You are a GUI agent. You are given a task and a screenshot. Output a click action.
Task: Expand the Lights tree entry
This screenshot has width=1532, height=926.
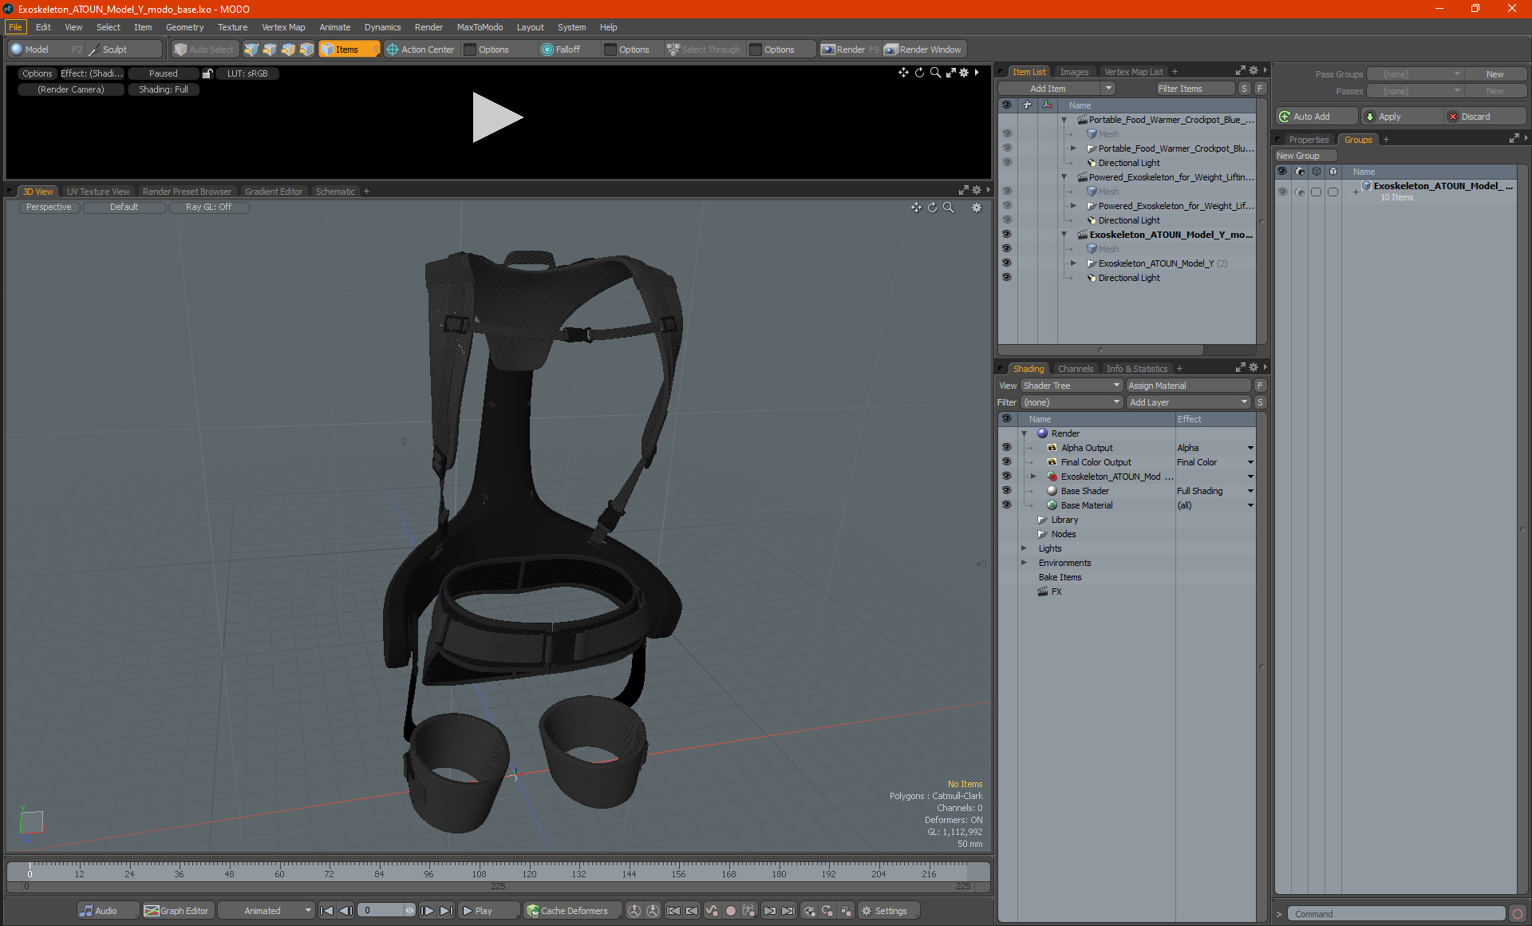tap(1024, 548)
